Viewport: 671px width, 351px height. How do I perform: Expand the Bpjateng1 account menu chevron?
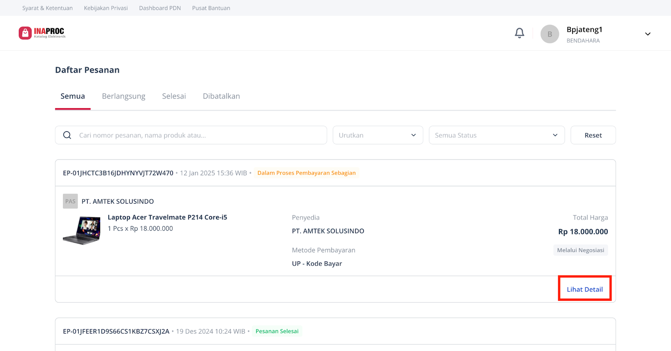point(648,34)
